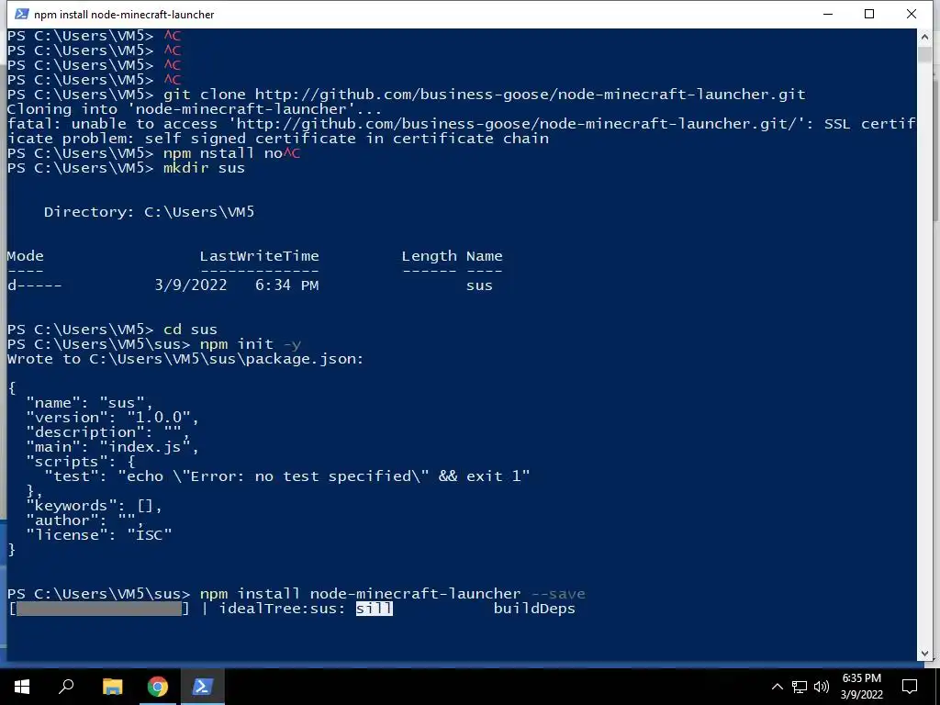Click the 'npm init -y' command
Screen dimensions: 940x705
pos(250,344)
